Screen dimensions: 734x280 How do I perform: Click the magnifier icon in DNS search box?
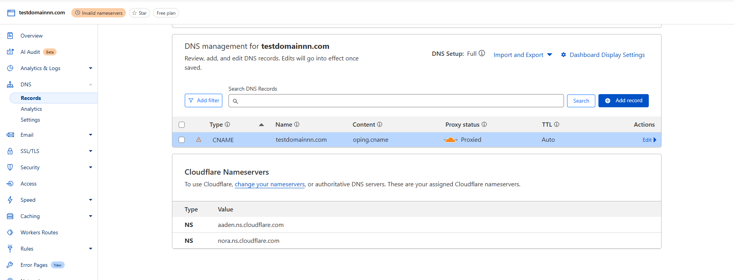[x=235, y=101]
